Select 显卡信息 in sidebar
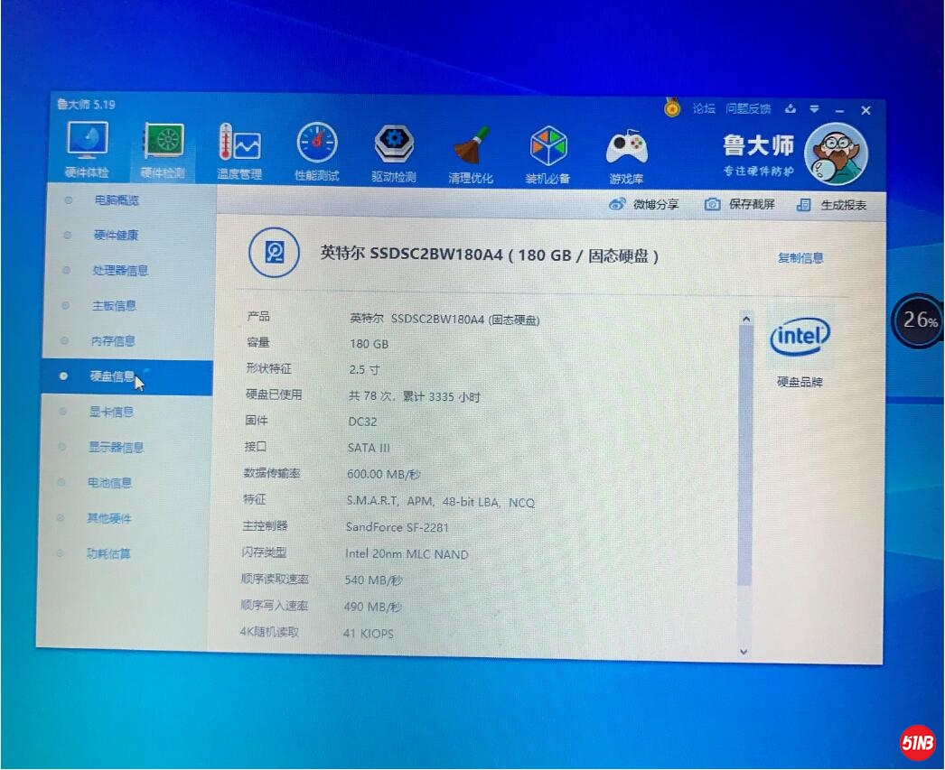This screenshot has height=770, width=945. (111, 412)
